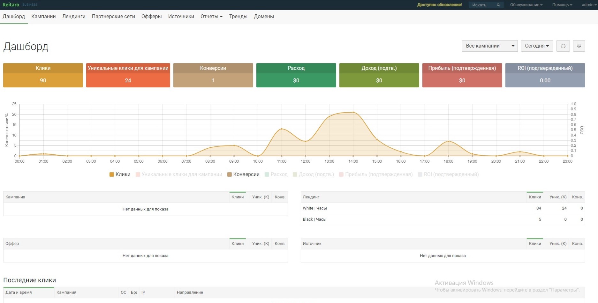Click the Прибыль (подтвержденная) stat card

click(462, 75)
